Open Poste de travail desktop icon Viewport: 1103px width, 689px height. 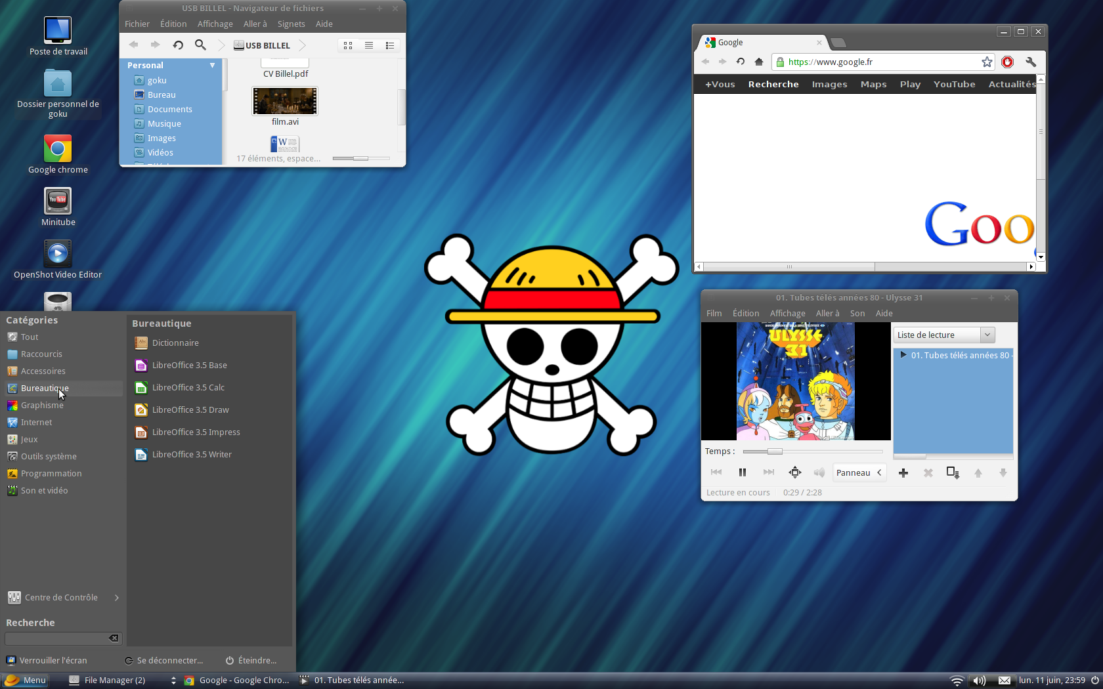(58, 30)
